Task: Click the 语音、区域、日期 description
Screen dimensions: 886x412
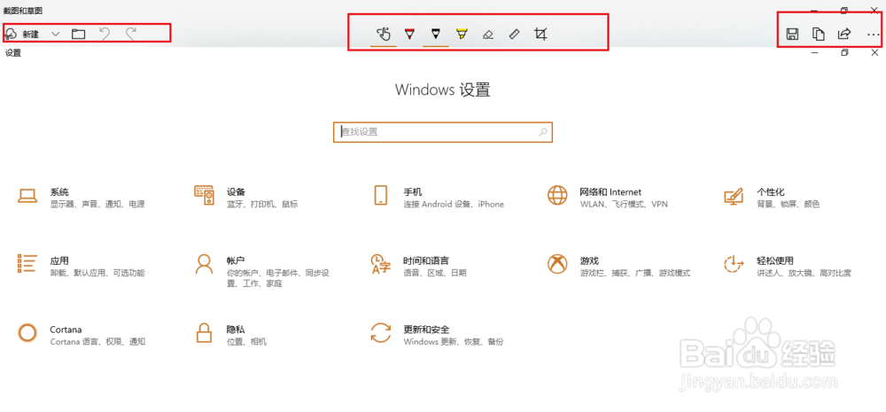Action: [434, 273]
